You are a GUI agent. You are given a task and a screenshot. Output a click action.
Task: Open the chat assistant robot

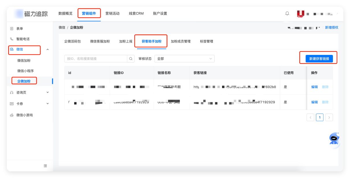334,139
